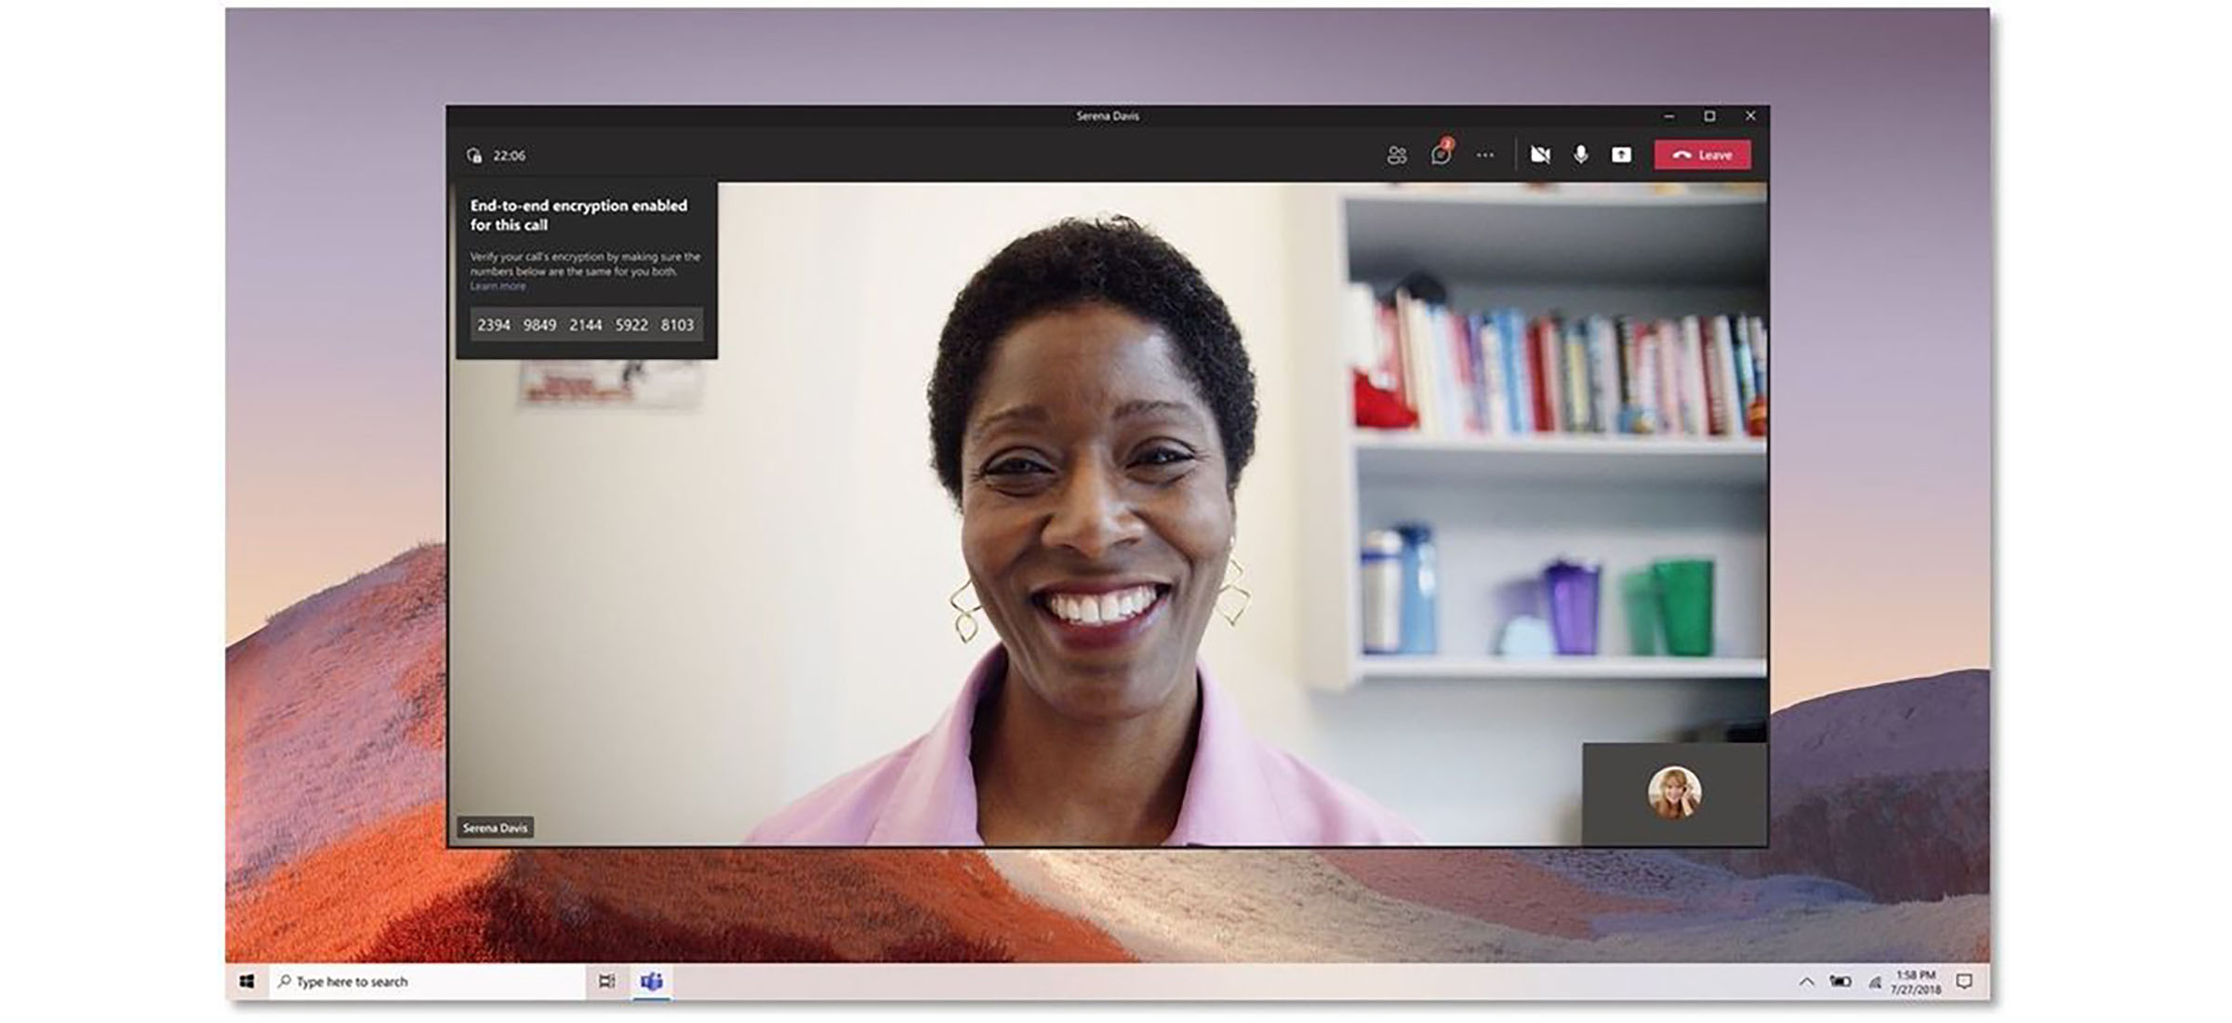Close the Serena Davis call window
This screenshot has height=1023, width=2232.
coord(1750,116)
